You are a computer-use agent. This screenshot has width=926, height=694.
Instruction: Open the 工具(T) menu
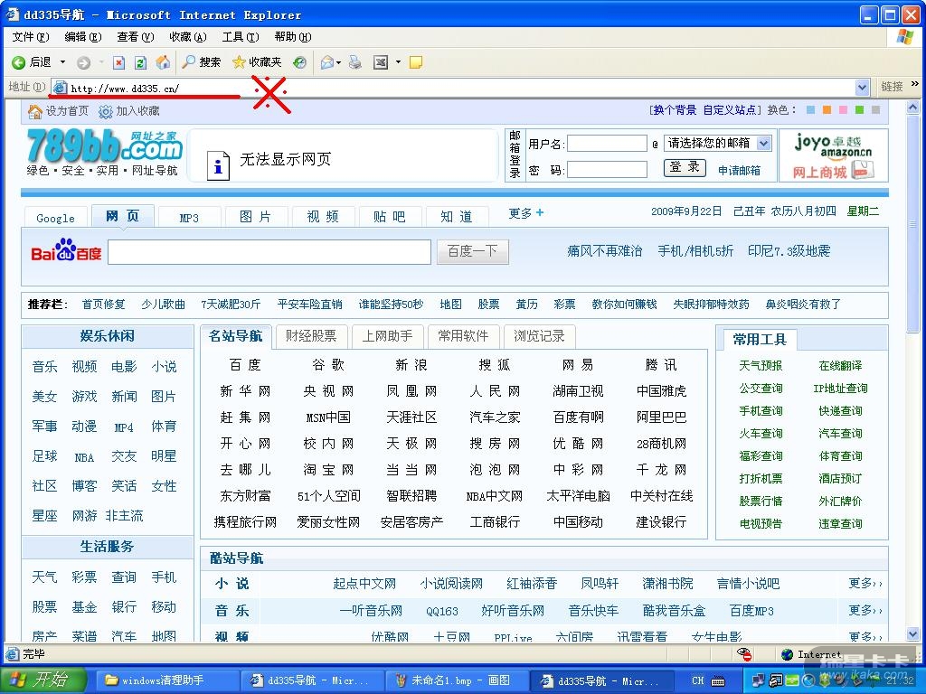coord(241,36)
